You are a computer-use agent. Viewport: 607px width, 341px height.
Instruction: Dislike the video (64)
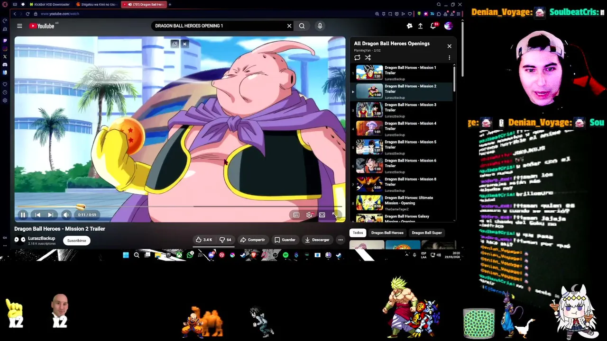[226, 240]
